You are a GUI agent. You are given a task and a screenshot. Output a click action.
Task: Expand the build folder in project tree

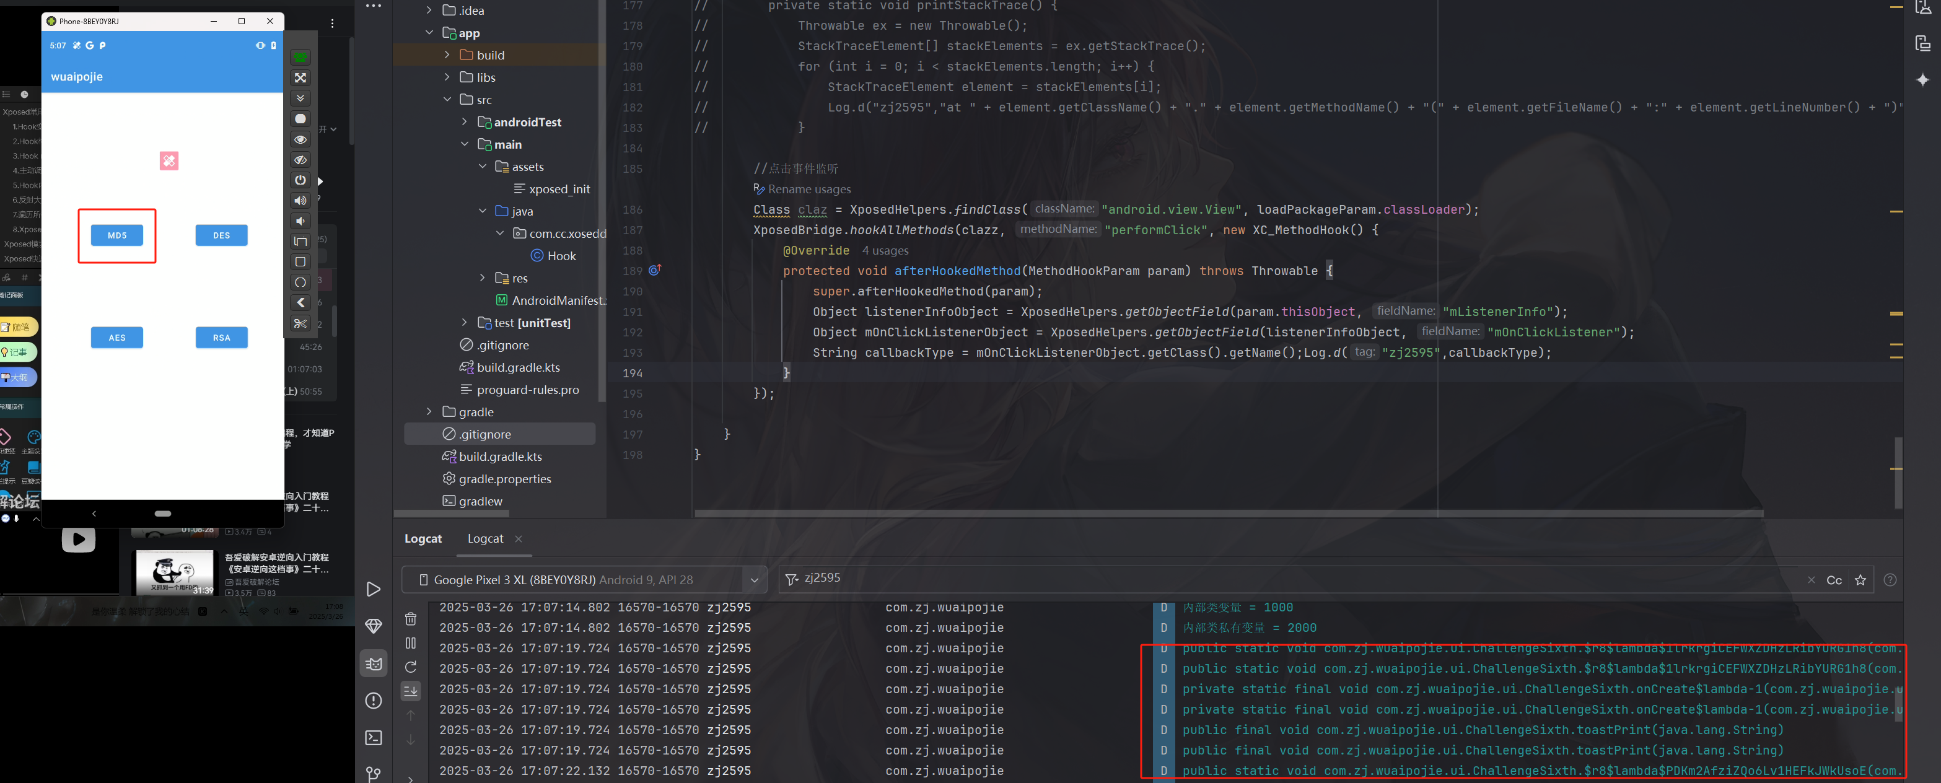point(447,55)
